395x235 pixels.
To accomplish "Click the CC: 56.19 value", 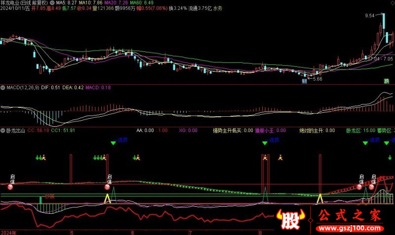I will [39, 131].
